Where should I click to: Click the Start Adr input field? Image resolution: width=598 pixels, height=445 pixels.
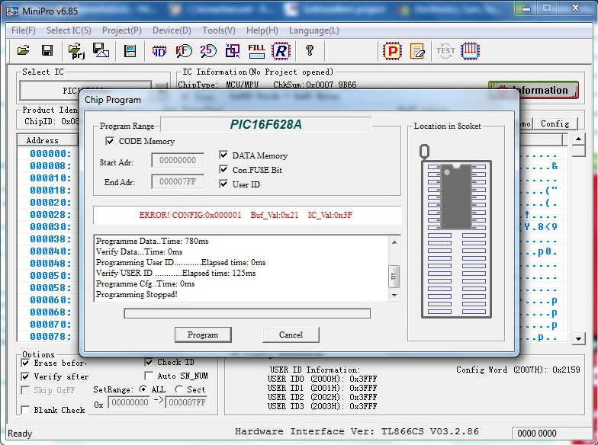pyautogui.click(x=178, y=160)
